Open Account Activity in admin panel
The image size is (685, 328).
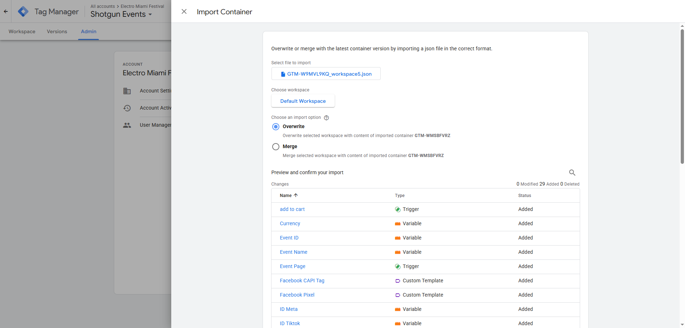pyautogui.click(x=156, y=108)
